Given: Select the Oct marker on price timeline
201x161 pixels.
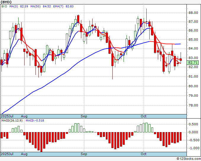Looking at the screenshot, I should (143, 116).
